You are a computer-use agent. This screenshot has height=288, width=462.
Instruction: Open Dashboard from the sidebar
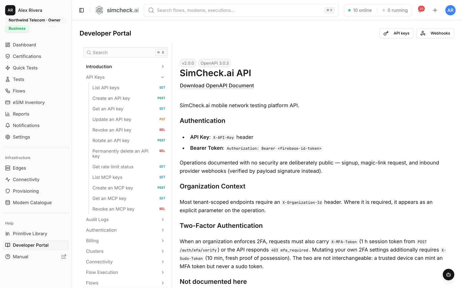(x=36, y=45)
